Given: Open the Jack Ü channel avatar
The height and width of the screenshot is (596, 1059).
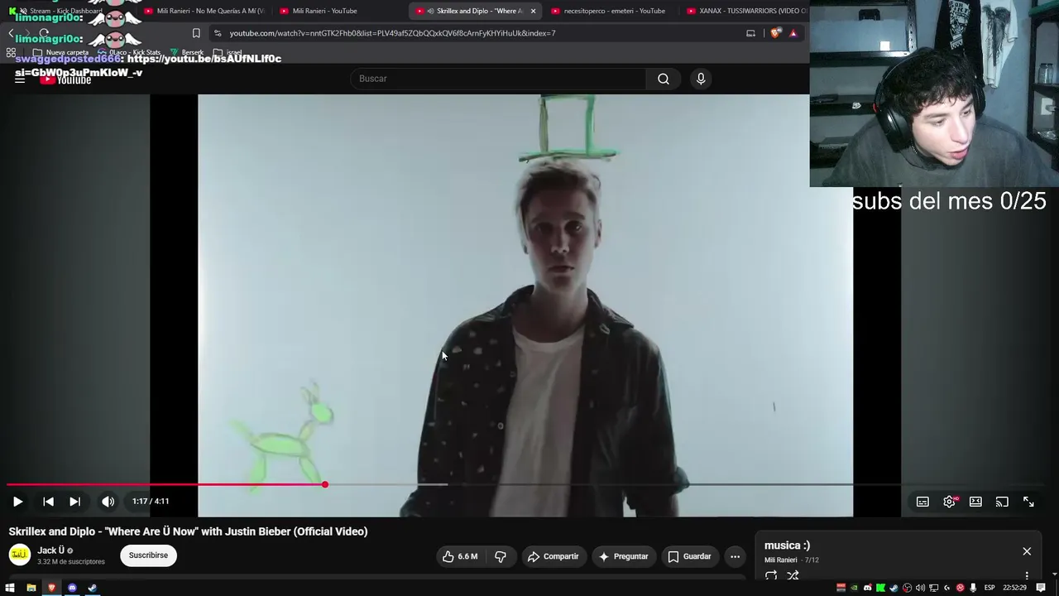Looking at the screenshot, I should 20,555.
